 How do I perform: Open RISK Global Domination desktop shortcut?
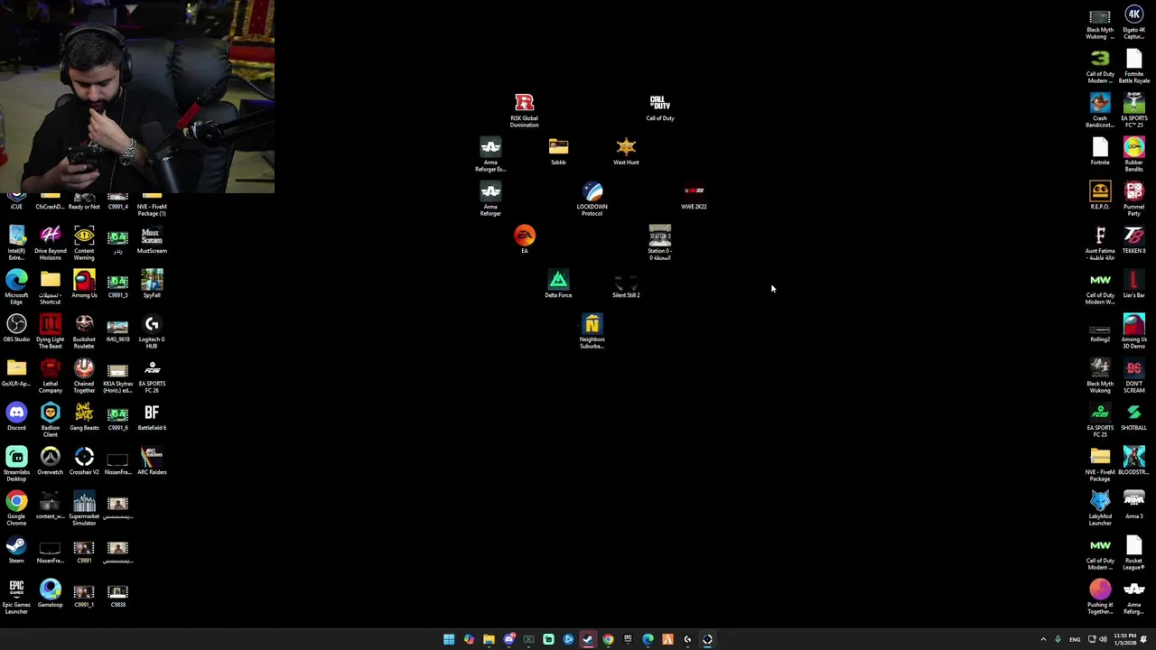click(524, 110)
